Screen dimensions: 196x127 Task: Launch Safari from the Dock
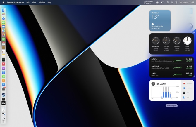4,18
